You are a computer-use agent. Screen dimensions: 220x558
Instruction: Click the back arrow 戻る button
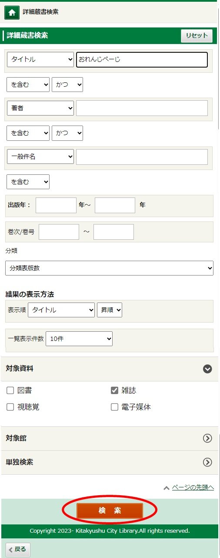(x=18, y=549)
